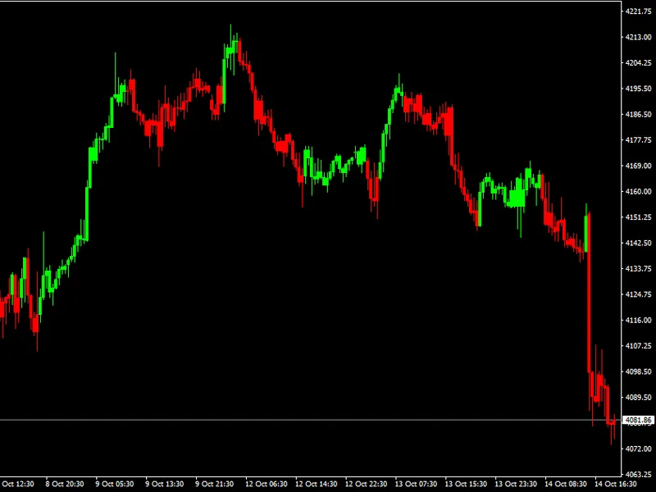
Task: Click the 4133.75 price axis label
Action: point(639,269)
